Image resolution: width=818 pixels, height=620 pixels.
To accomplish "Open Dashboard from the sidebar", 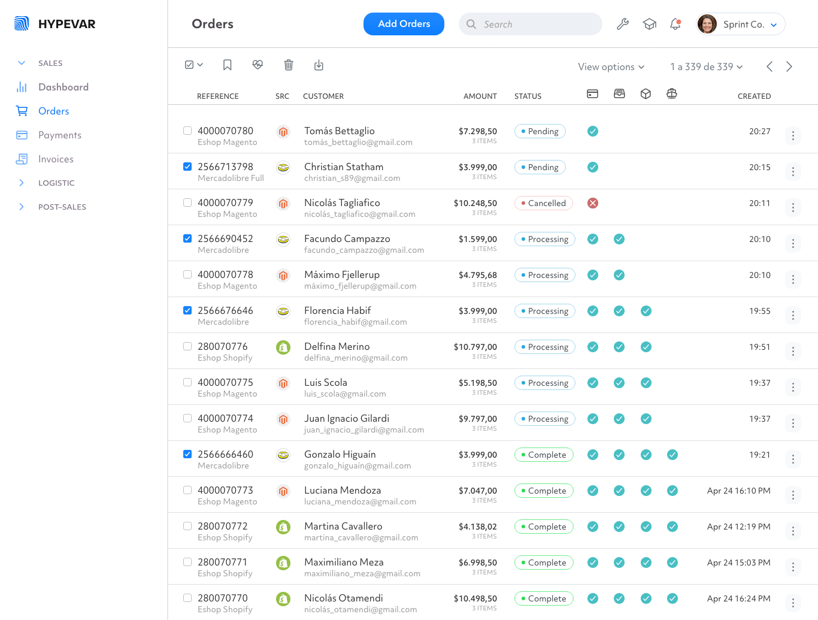I will [x=63, y=87].
